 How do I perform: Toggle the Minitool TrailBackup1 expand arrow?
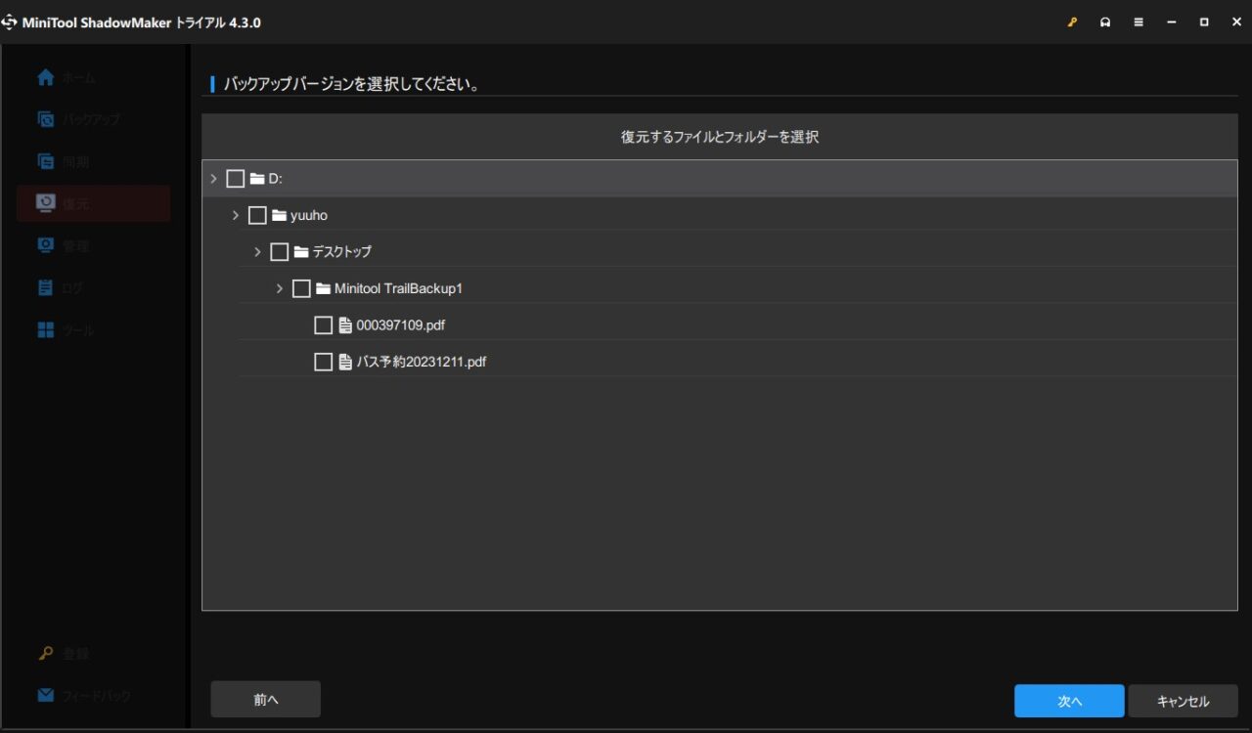(x=280, y=288)
